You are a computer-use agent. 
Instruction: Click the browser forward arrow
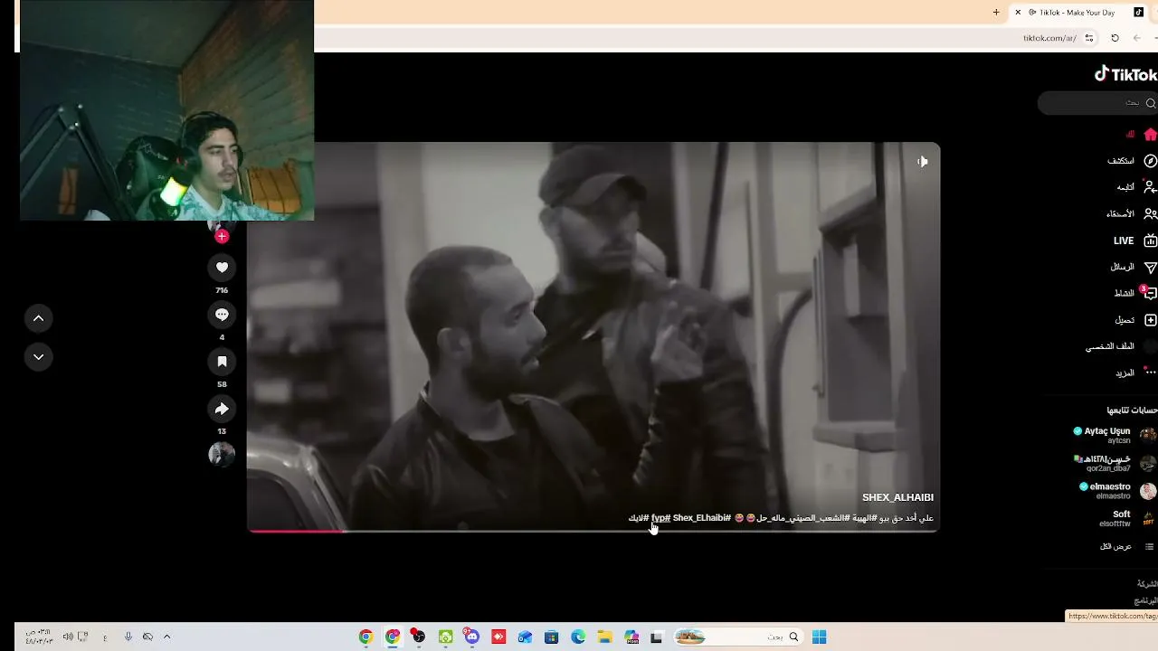click(x=1137, y=38)
